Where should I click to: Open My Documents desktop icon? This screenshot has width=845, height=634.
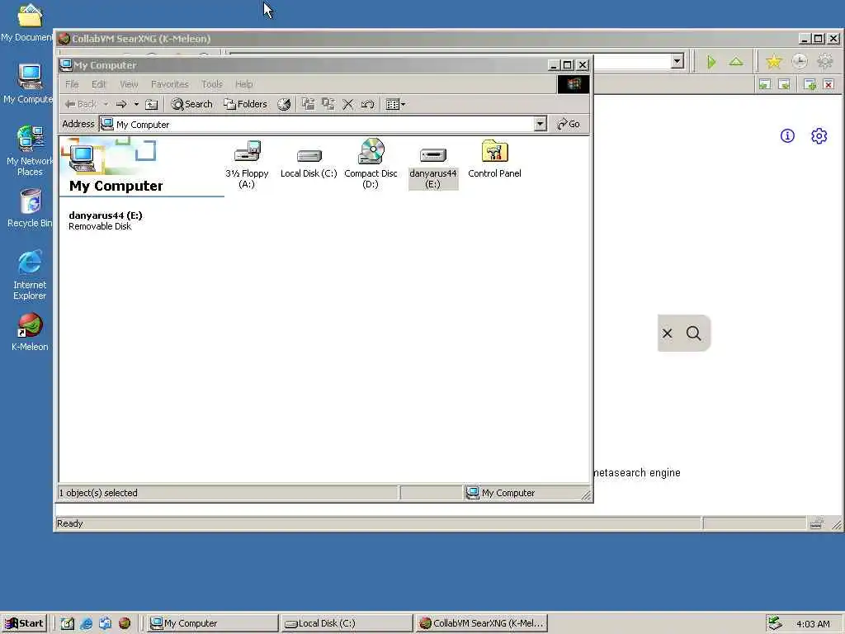[26, 22]
